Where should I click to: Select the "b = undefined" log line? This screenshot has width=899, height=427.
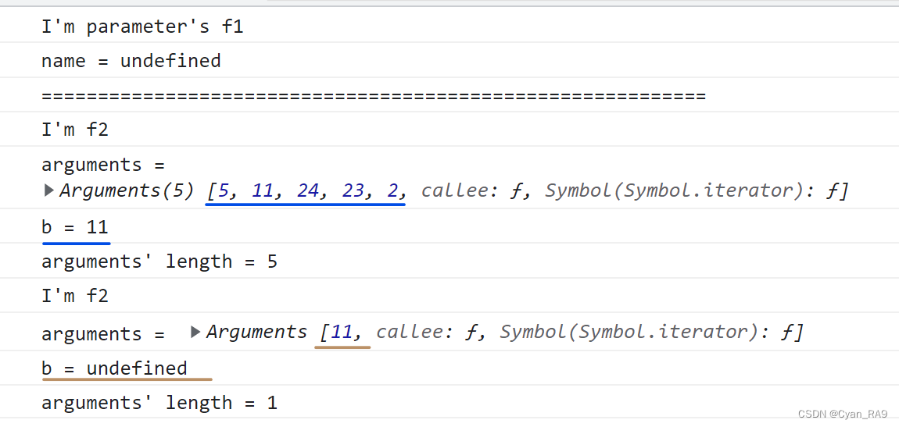[x=114, y=368]
